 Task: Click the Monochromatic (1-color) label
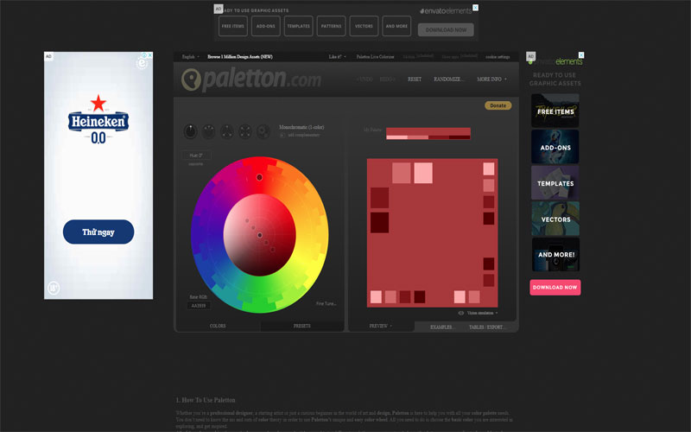[x=301, y=127]
